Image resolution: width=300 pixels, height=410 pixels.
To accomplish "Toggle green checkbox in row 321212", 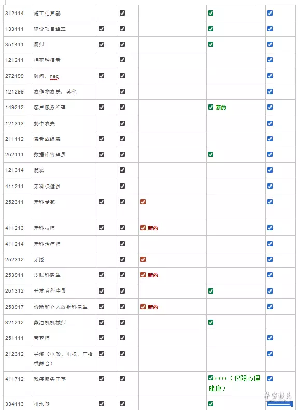I will [x=211, y=322].
